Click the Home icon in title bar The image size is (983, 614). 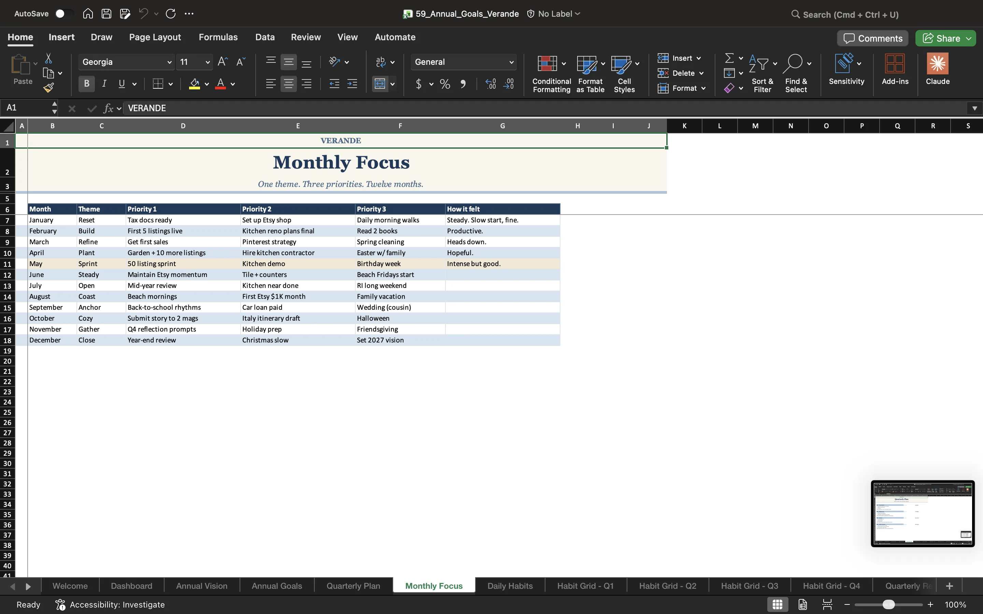(88, 14)
